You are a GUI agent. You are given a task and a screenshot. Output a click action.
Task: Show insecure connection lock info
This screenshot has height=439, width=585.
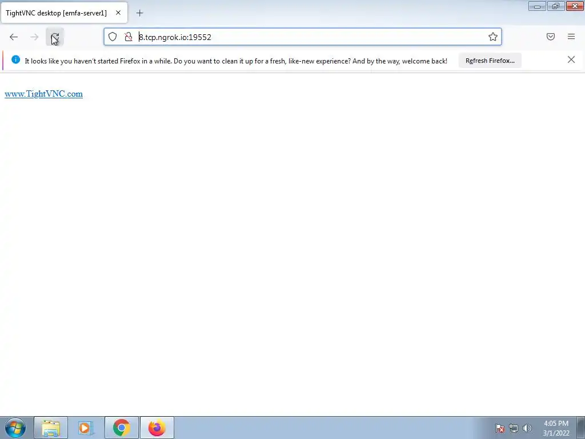(x=129, y=37)
